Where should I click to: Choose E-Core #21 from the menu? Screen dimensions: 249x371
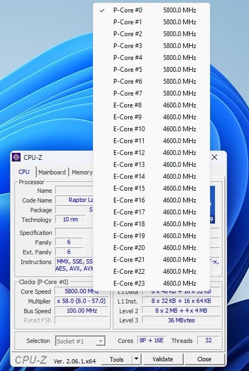(151, 260)
